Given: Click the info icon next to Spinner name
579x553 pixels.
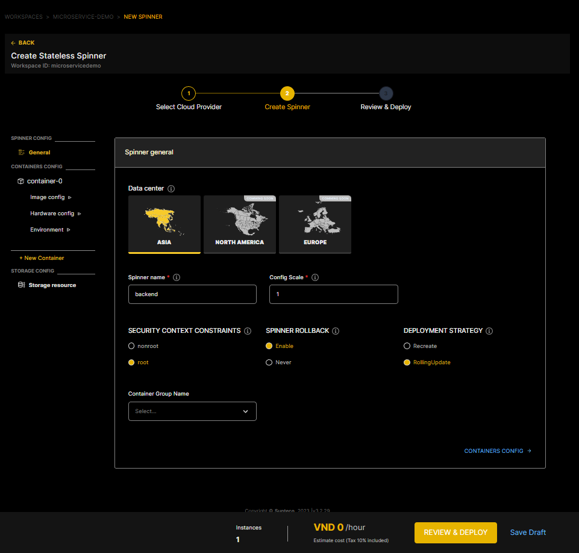Looking at the screenshot, I should pyautogui.click(x=177, y=277).
